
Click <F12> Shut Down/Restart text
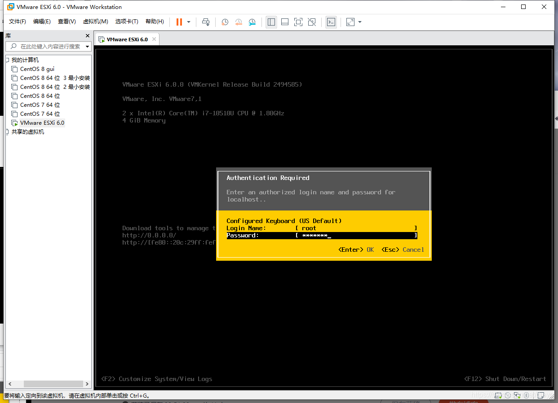[505, 379]
